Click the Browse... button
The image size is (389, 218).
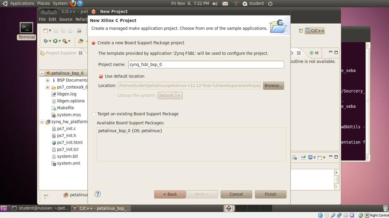pyautogui.click(x=274, y=86)
